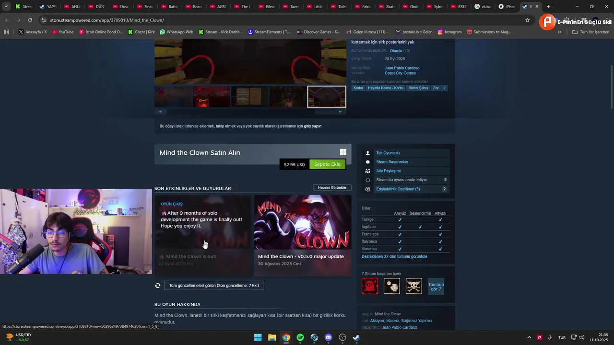This screenshot has width=614, height=345.
Task: Click the browser address bar URL
Action: point(107,20)
